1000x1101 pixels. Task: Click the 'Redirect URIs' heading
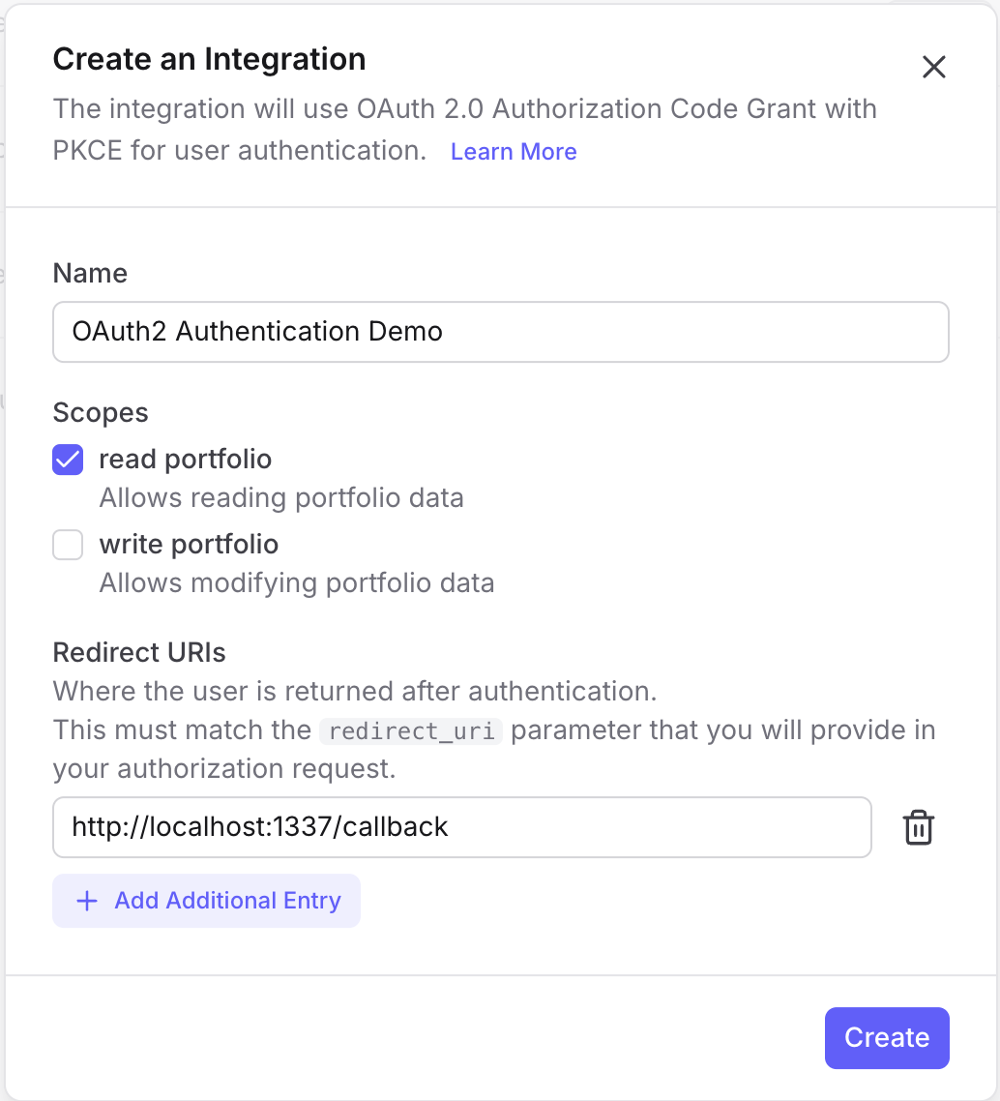pyautogui.click(x=139, y=652)
